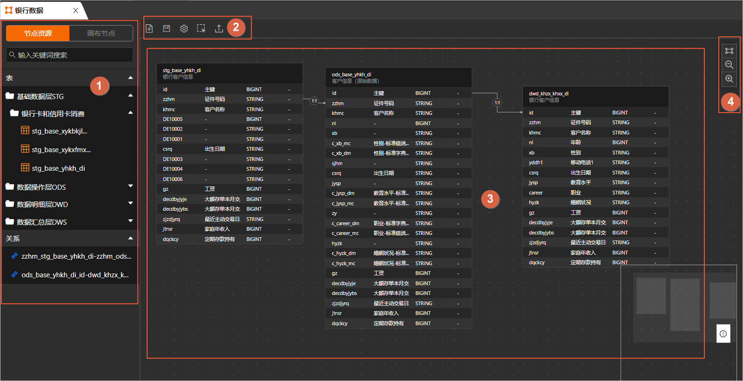Screen dimensions: 743x381
Task: Click 数据明细层DWD folder label
Action: click(42, 204)
